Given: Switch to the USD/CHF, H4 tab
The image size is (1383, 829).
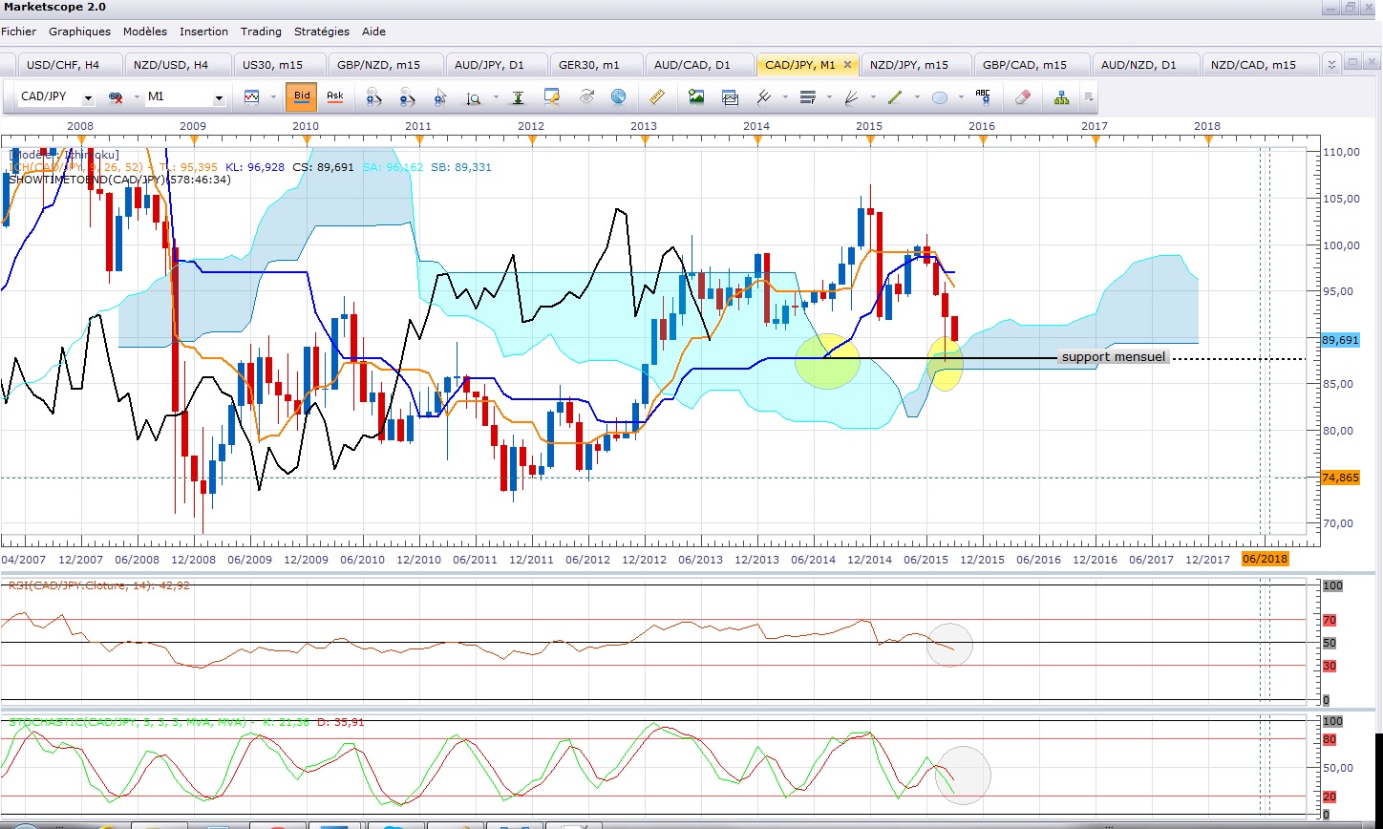Looking at the screenshot, I should [70, 65].
